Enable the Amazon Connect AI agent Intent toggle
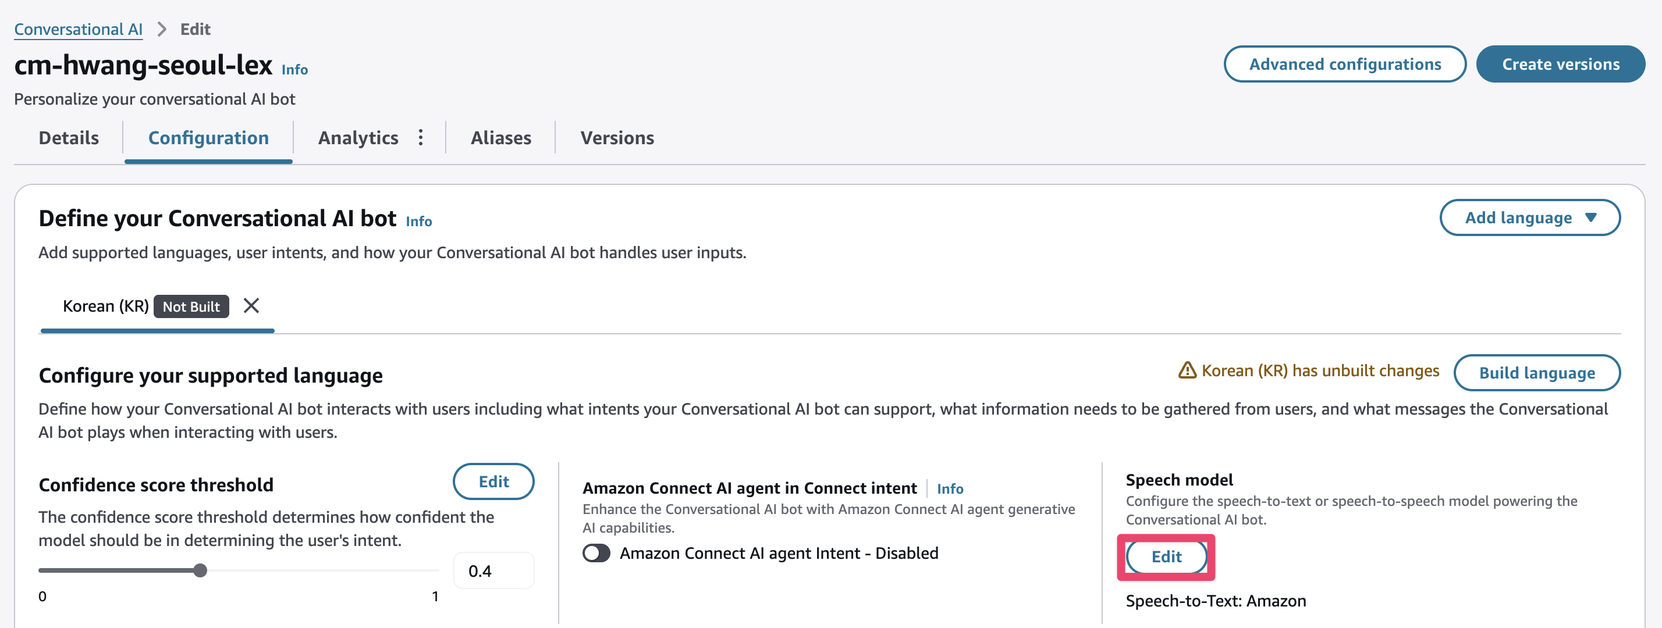The height and width of the screenshot is (628, 1662). 596,553
